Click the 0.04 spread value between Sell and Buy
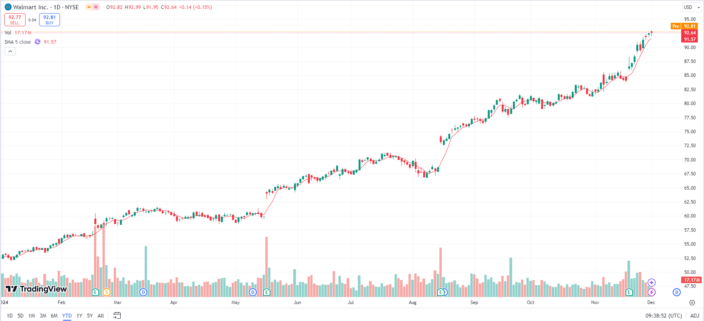 coord(32,20)
